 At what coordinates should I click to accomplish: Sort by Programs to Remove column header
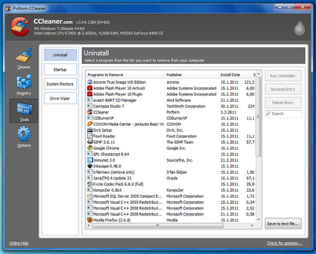(x=125, y=75)
